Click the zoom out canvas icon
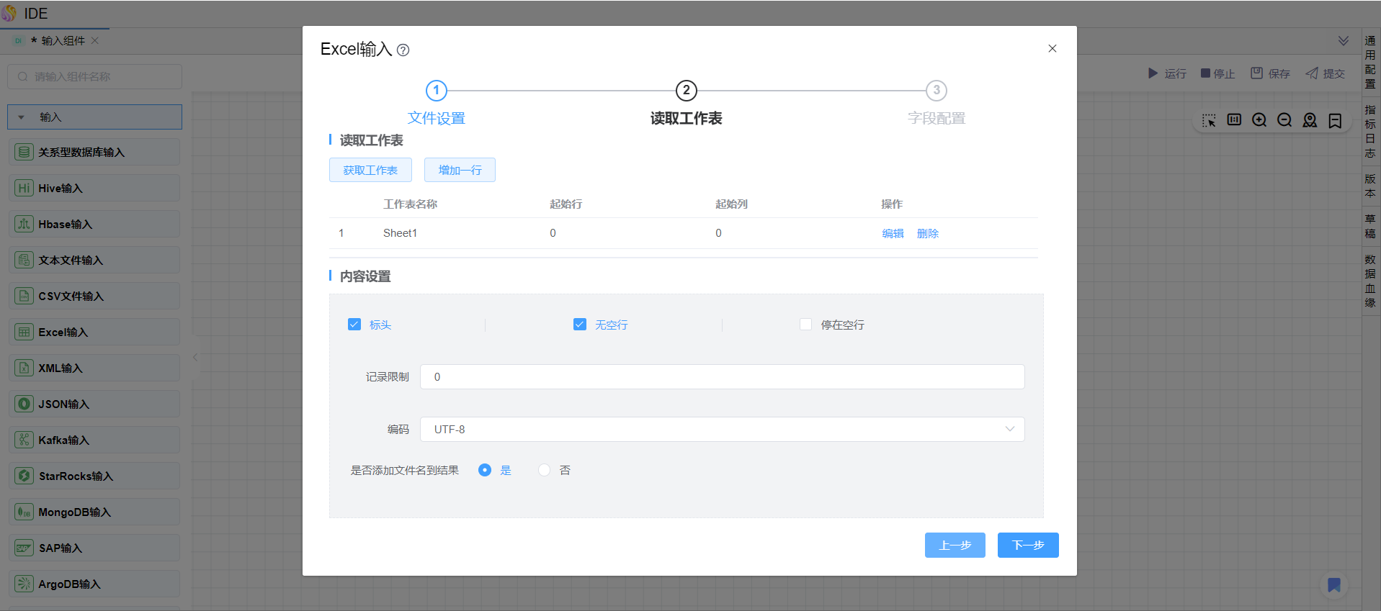1381x611 pixels. point(1284,120)
